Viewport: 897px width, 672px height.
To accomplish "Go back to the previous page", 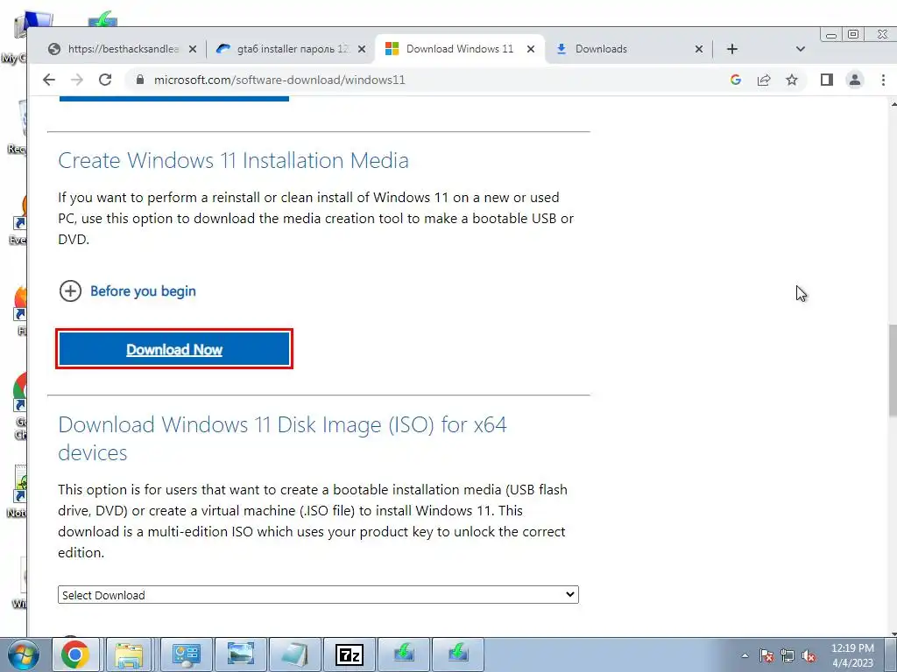I will [x=49, y=80].
